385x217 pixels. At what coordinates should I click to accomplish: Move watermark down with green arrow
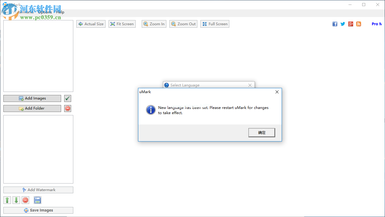click(16, 200)
